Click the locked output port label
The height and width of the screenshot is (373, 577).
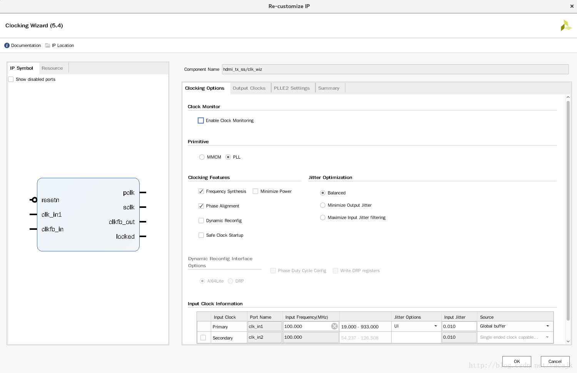coord(125,236)
